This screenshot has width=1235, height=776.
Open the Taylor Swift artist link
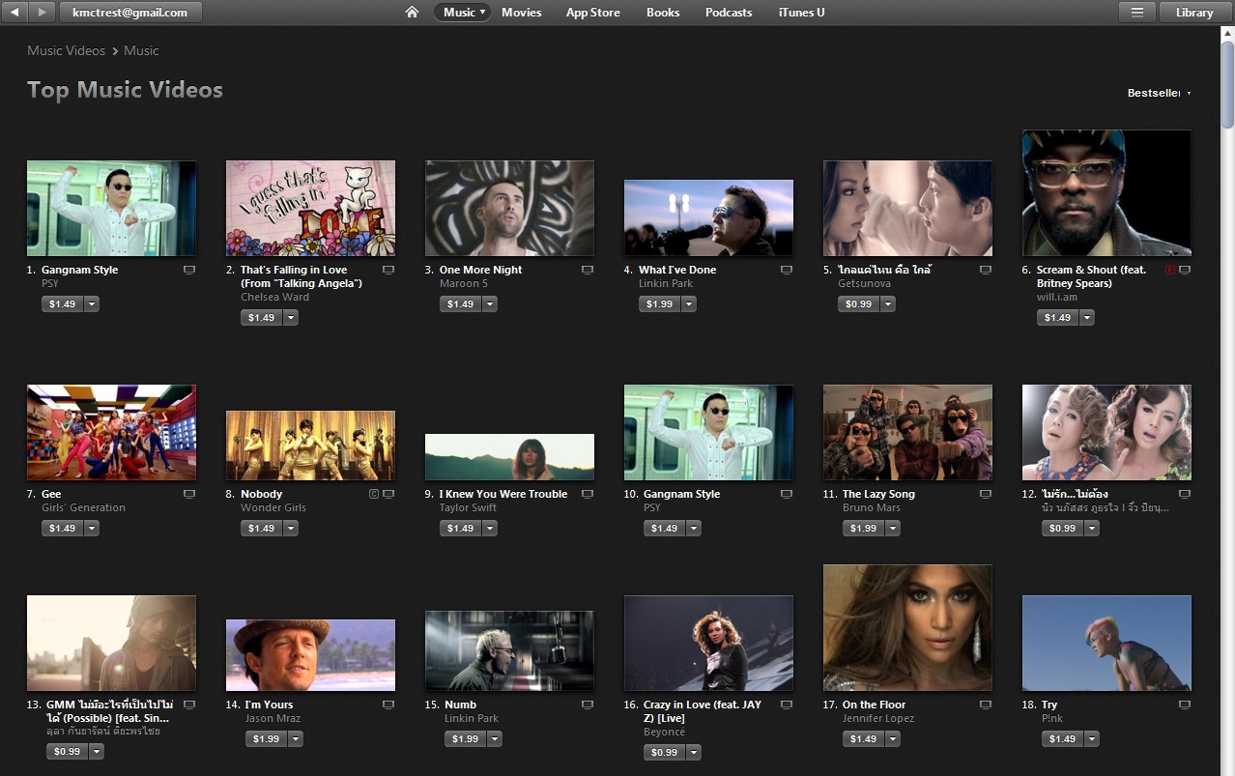(468, 507)
